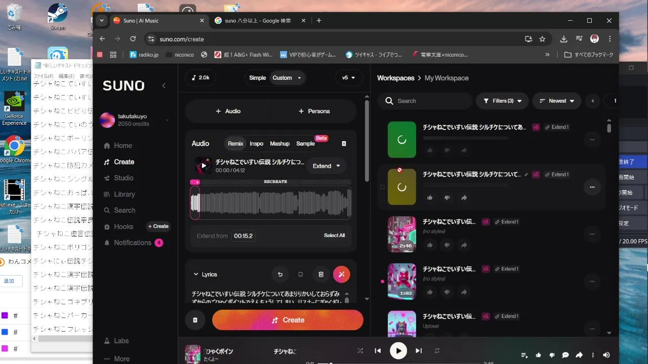Viewport: 648px width, 364px height.
Task: Open more options on first generating song
Action: click(x=592, y=140)
